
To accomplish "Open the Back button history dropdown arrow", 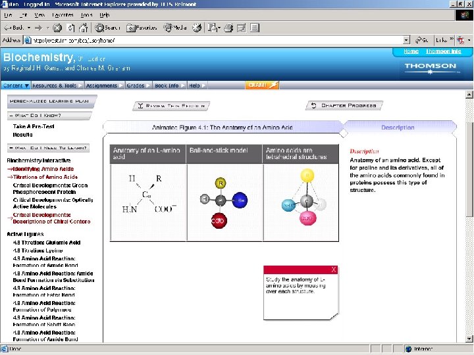I will [x=29, y=28].
